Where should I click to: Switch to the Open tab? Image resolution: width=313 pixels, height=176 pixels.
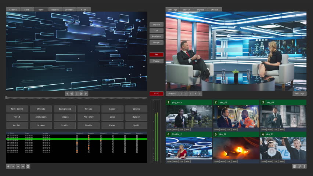(x=41, y=10)
